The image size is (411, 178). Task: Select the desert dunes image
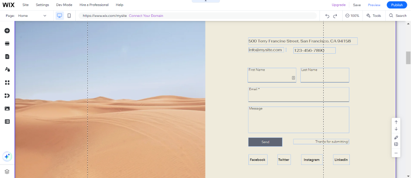(110, 100)
